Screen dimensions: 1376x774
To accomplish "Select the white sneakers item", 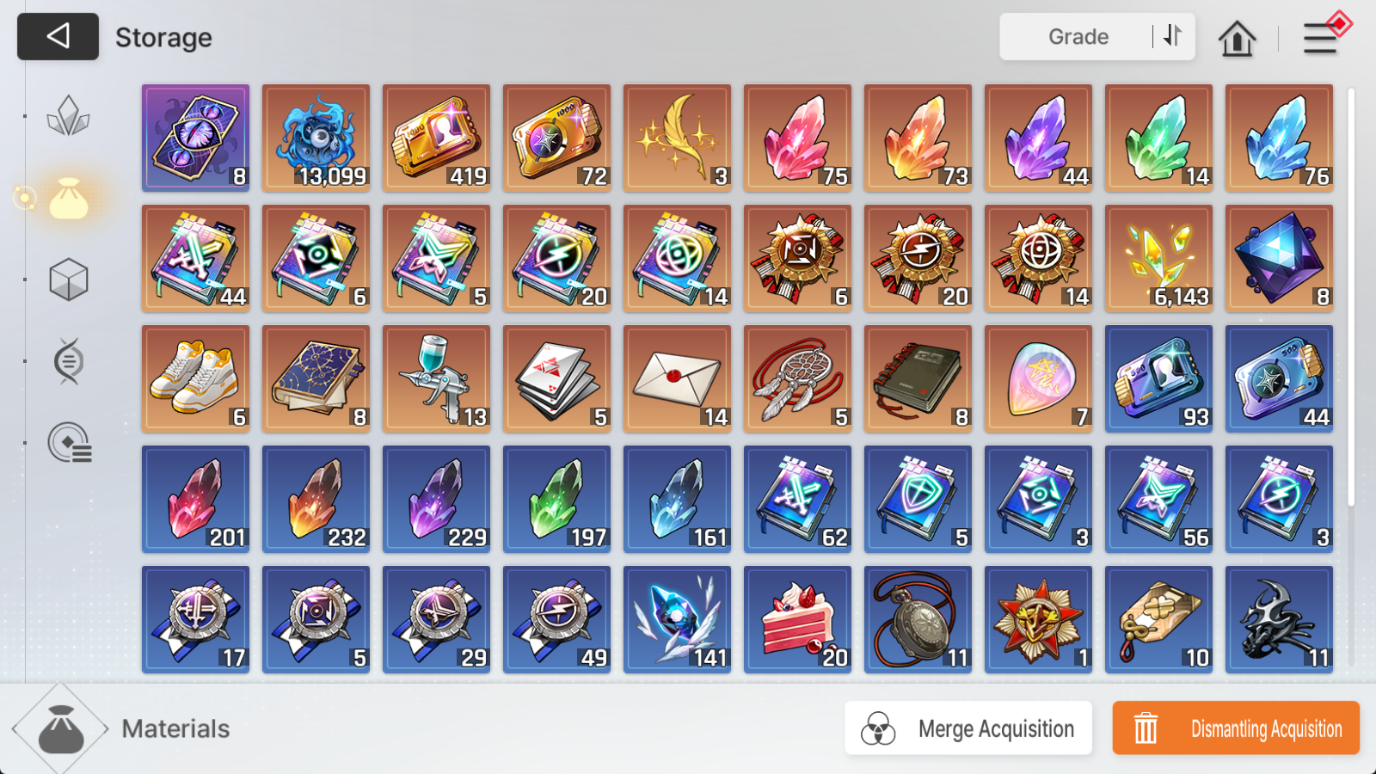I will 196,378.
